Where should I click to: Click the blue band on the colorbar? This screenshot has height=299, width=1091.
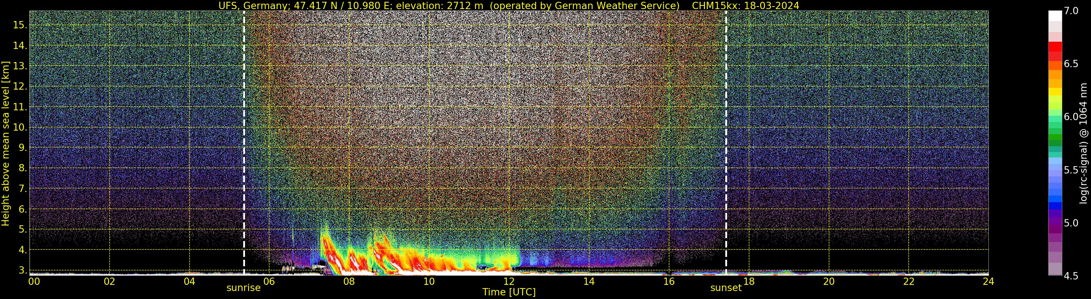pos(1055,205)
